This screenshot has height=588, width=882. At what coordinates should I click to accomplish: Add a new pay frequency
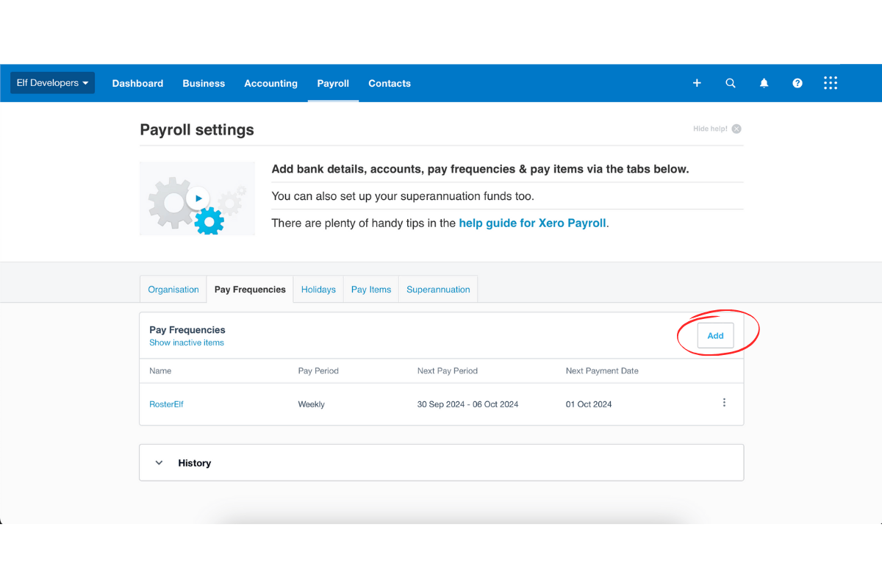[x=715, y=335]
